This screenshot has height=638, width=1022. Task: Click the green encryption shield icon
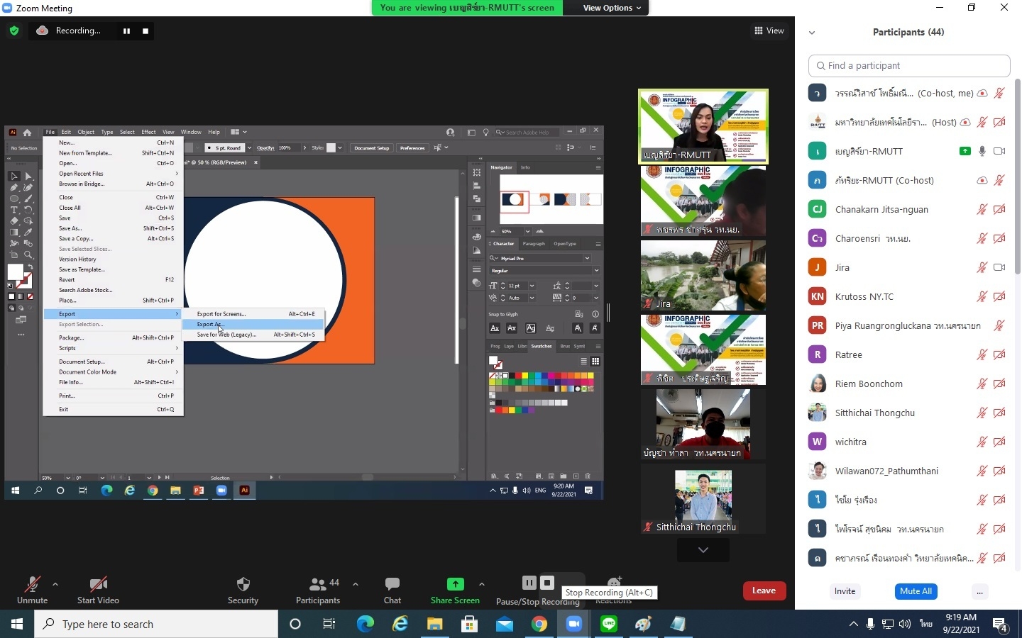[14, 30]
